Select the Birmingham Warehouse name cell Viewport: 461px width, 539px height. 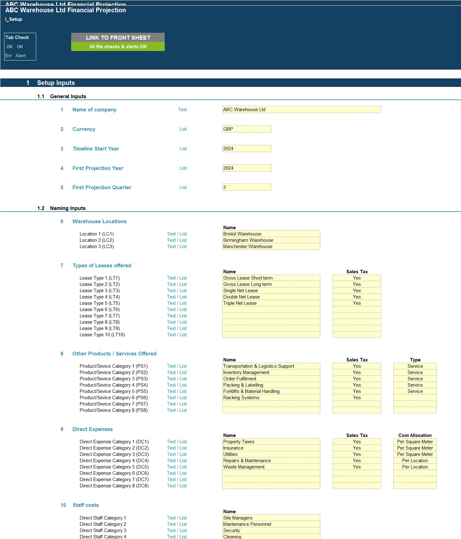pos(271,240)
